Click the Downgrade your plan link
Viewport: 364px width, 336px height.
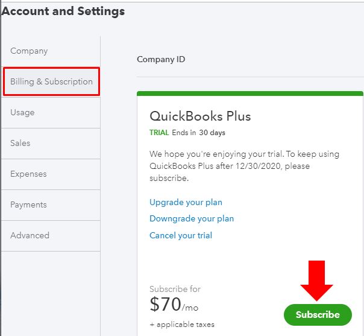192,218
